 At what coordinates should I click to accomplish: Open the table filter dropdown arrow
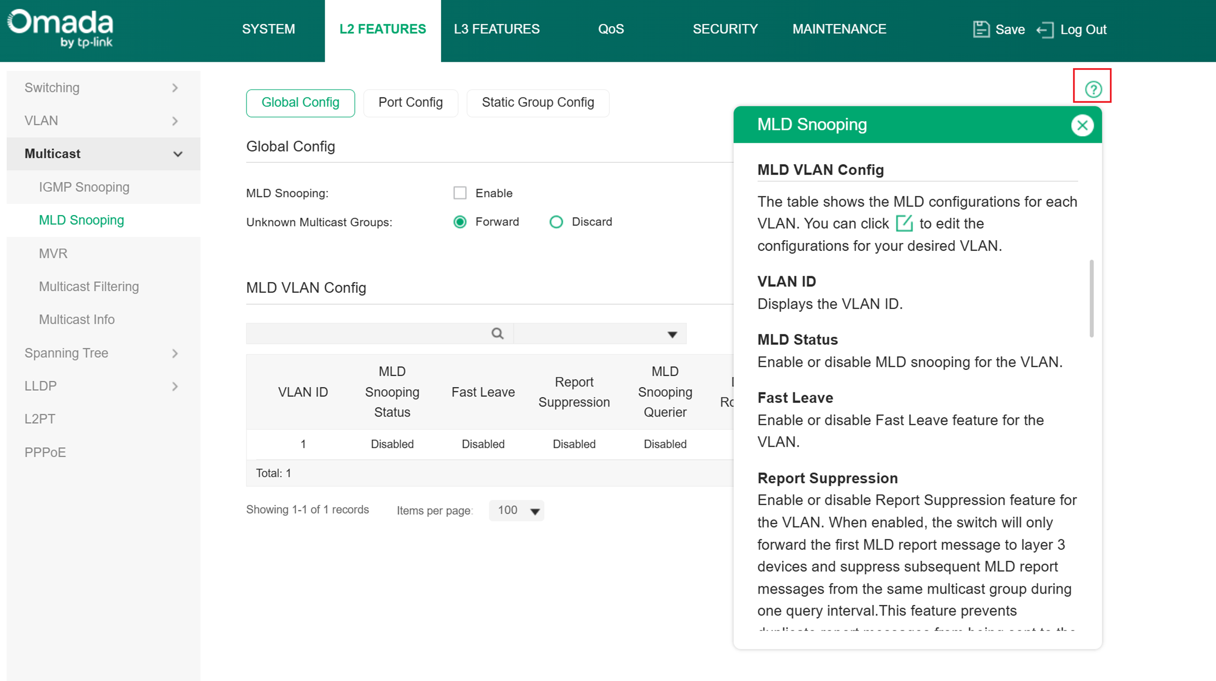click(x=672, y=335)
